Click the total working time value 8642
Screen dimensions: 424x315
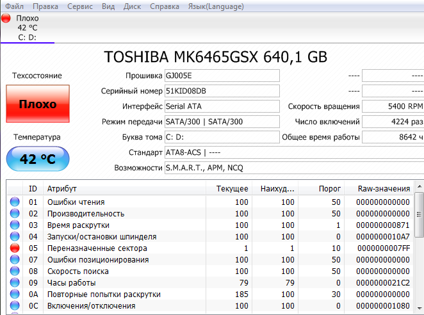pyautogui.click(x=393, y=137)
